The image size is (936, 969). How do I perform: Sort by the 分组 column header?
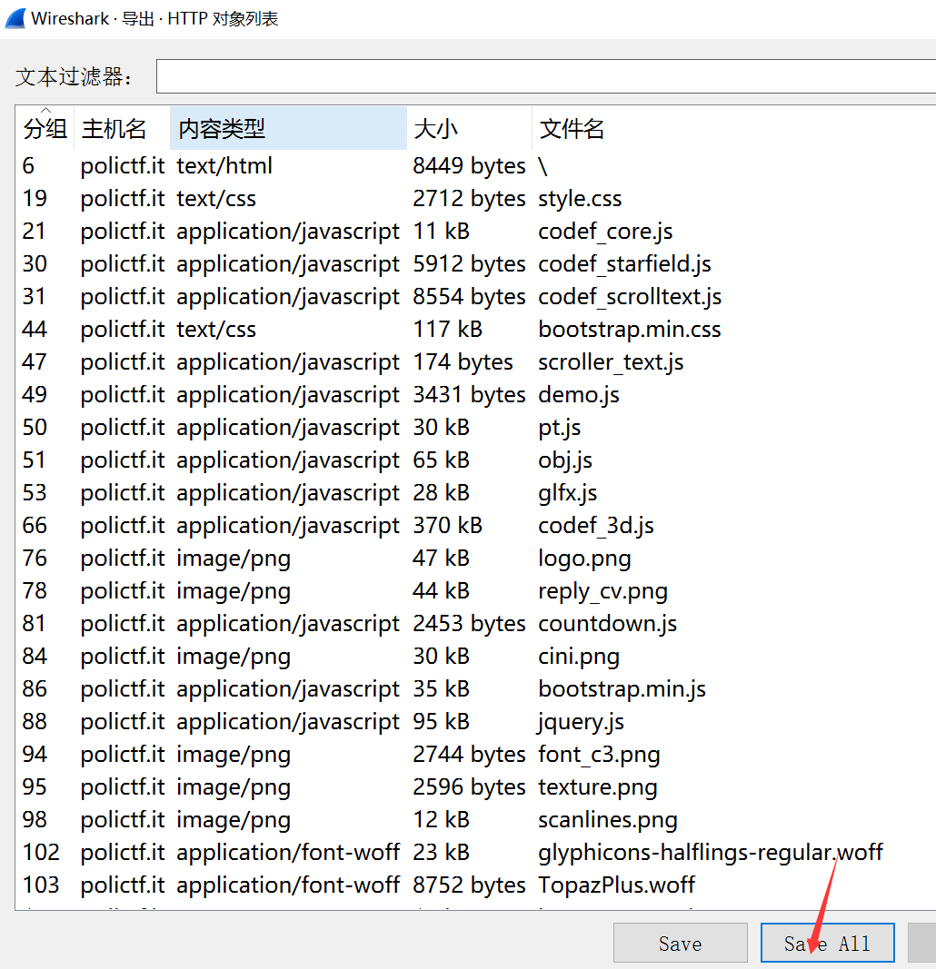tap(45, 129)
